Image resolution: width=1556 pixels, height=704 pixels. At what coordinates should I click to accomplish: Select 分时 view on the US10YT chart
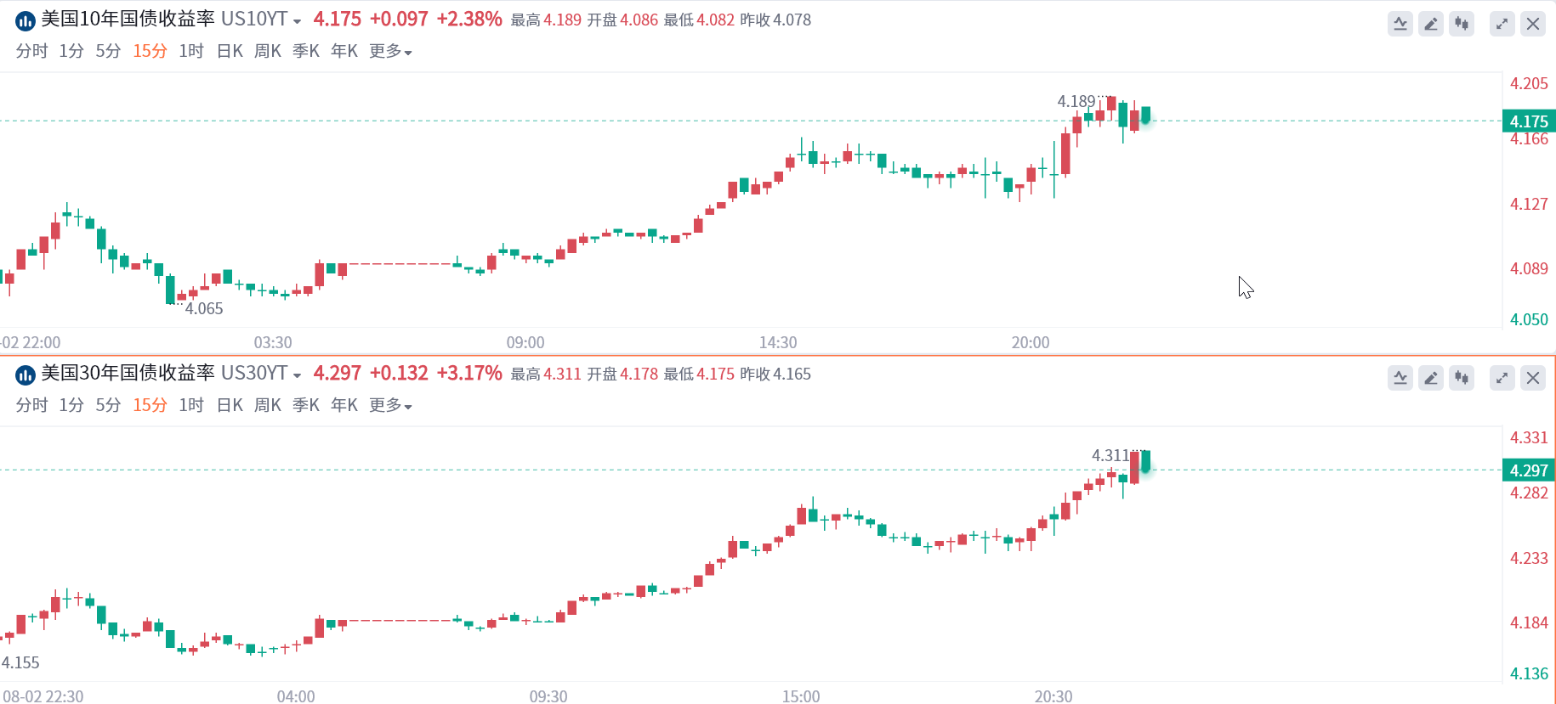pyautogui.click(x=31, y=51)
